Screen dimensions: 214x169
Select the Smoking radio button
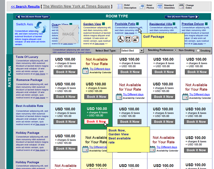point(198,50)
